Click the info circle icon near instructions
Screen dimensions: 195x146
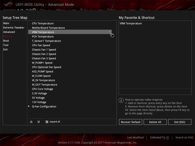coord(121,100)
